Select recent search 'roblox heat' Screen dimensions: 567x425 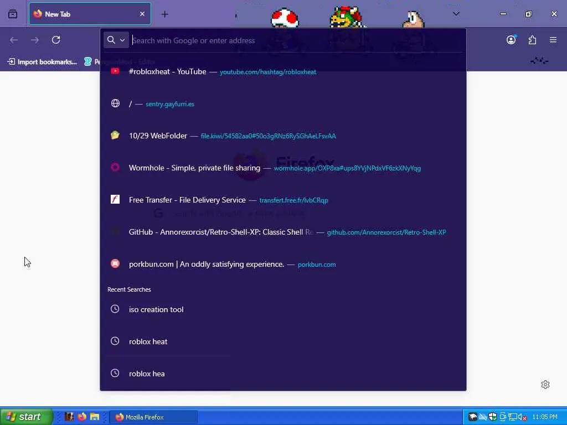[283, 341]
